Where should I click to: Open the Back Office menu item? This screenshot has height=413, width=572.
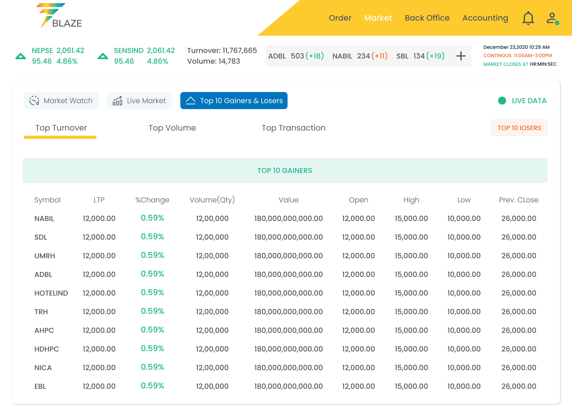click(x=426, y=18)
